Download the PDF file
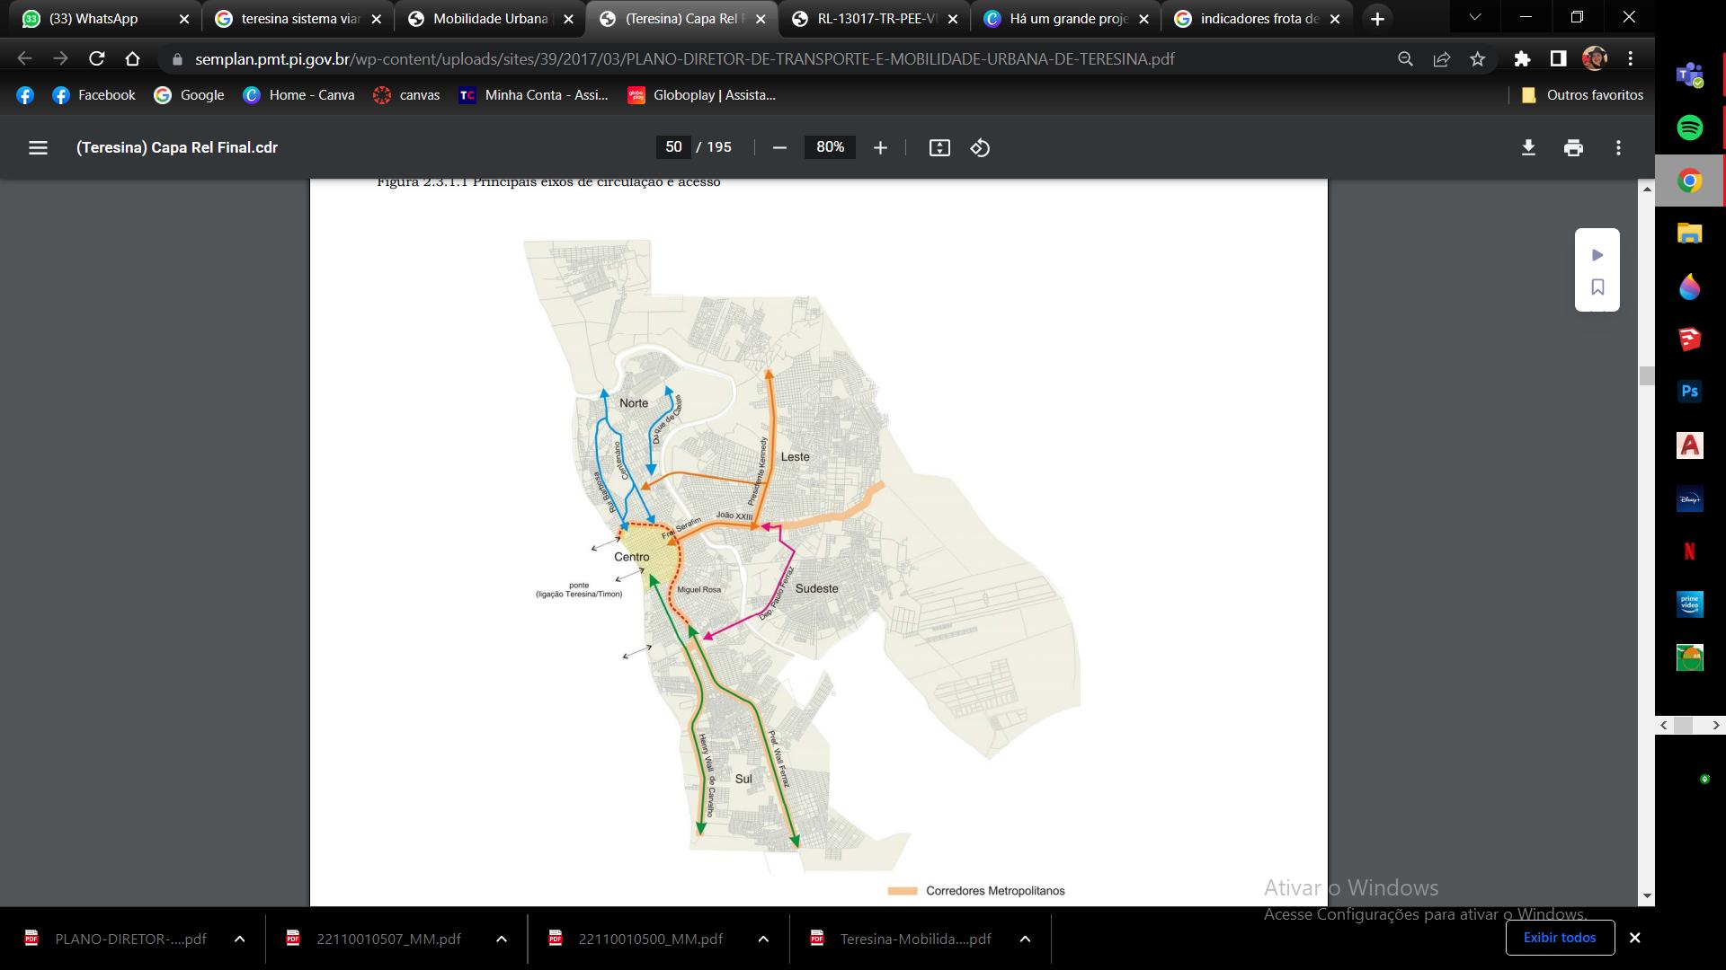The height and width of the screenshot is (970, 1726). pyautogui.click(x=1528, y=147)
